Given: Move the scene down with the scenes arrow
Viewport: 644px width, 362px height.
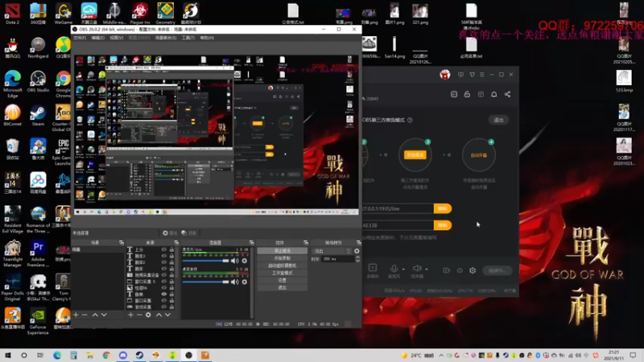Looking at the screenshot, I should tap(104, 315).
